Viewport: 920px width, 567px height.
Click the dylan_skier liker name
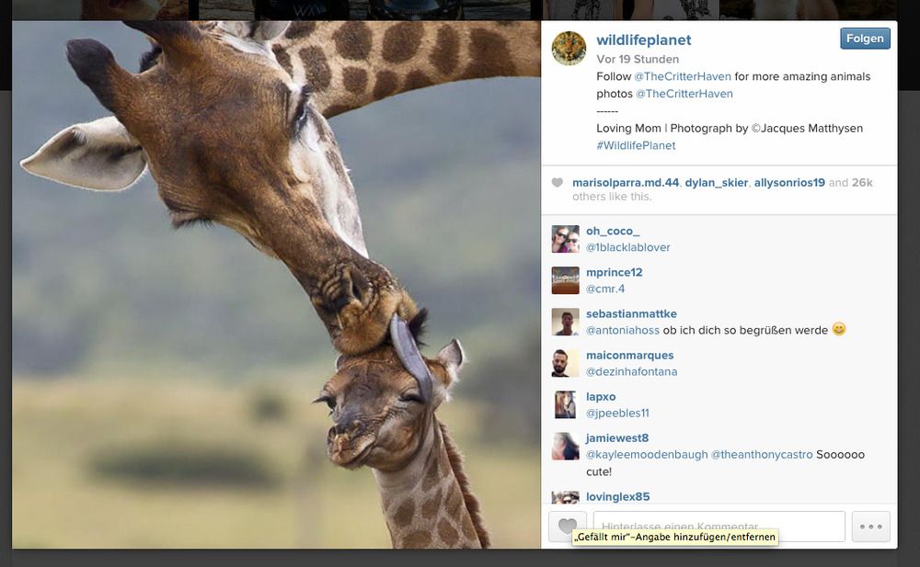pos(716,183)
